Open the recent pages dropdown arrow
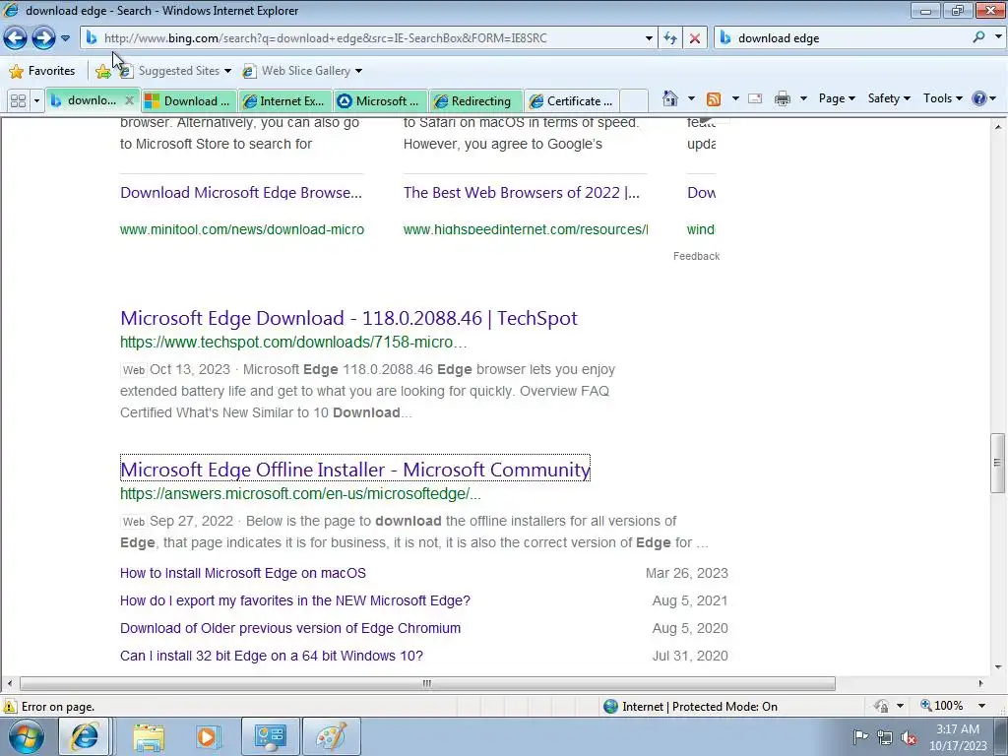This screenshot has height=756, width=1008. tap(65, 38)
